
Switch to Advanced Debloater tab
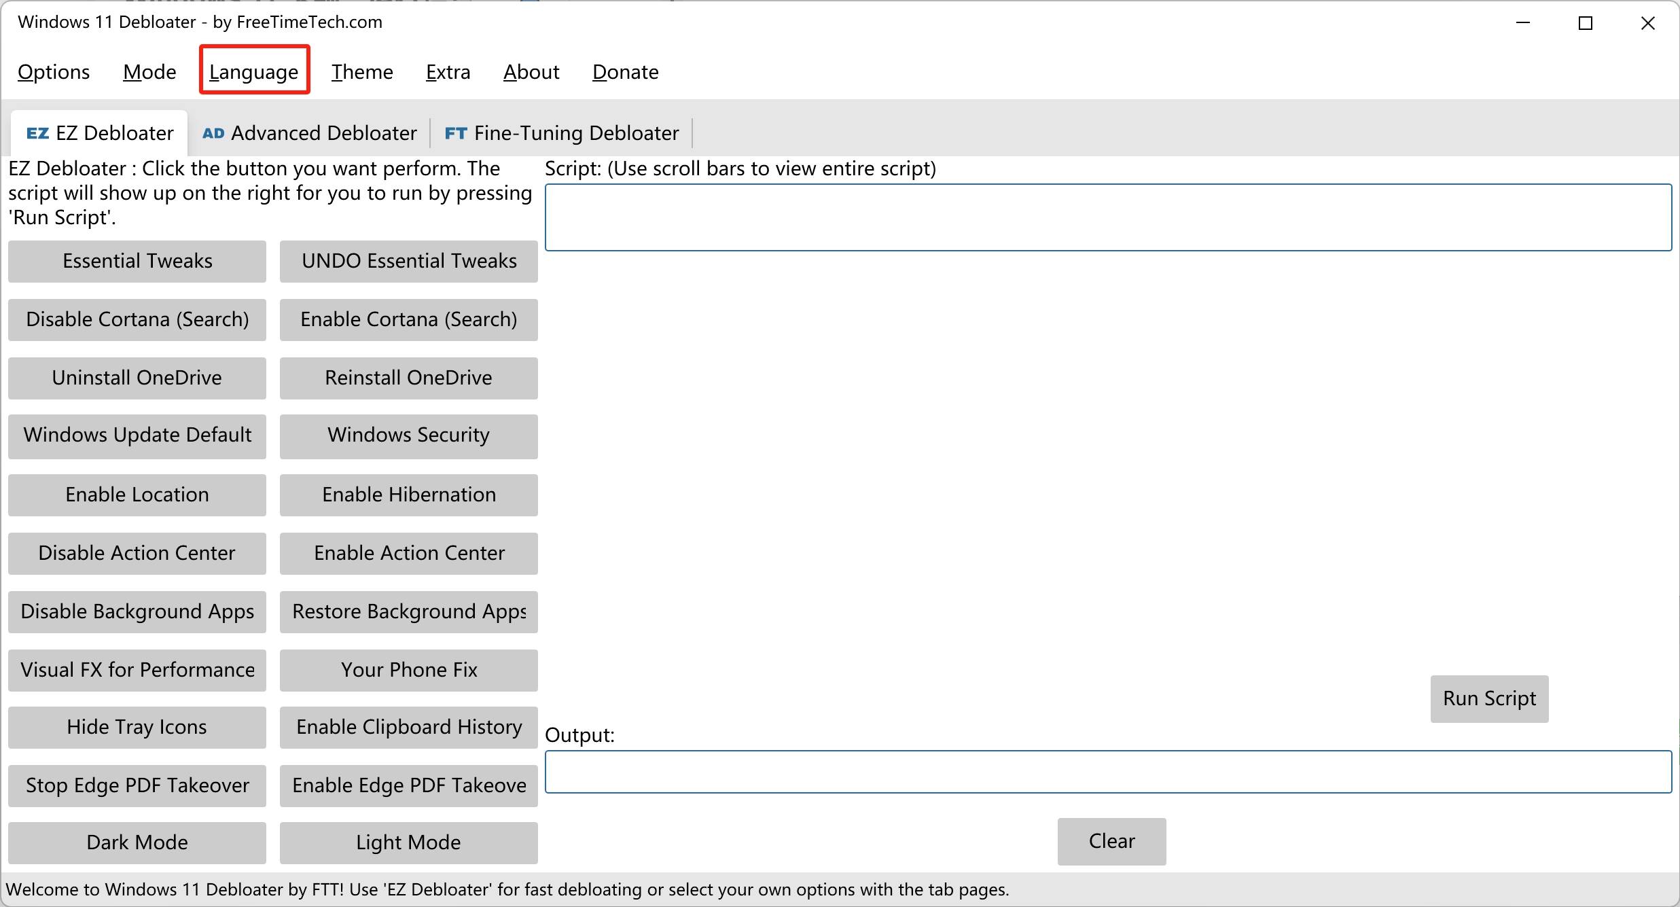click(x=310, y=133)
